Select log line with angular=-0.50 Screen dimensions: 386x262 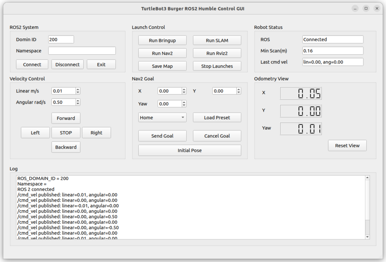click(x=68, y=228)
